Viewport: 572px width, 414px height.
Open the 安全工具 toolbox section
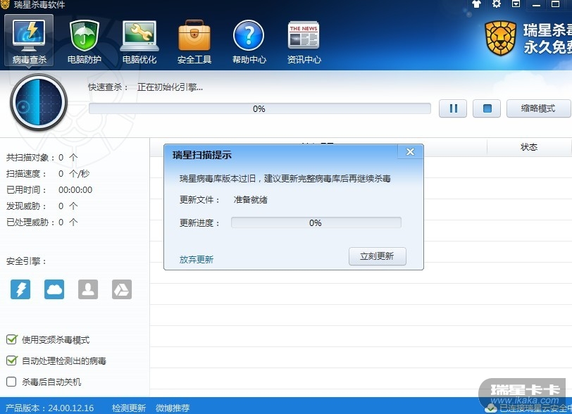coord(194,42)
